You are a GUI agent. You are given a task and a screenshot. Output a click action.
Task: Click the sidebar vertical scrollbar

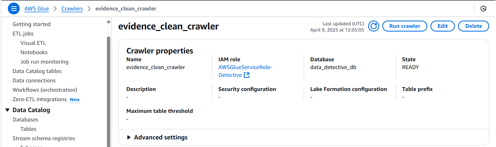[x=108, y=91]
